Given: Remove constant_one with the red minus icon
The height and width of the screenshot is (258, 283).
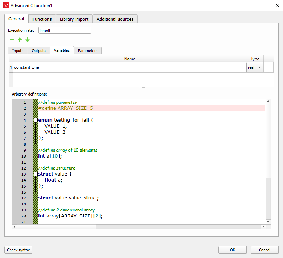Looking at the screenshot, I should [x=269, y=67].
